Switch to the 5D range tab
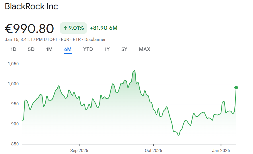253x154 pixels. 31,49
